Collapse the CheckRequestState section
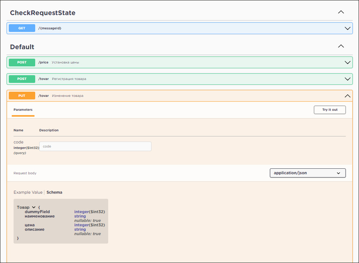Image resolution: width=359 pixels, height=263 pixels. pyautogui.click(x=340, y=13)
